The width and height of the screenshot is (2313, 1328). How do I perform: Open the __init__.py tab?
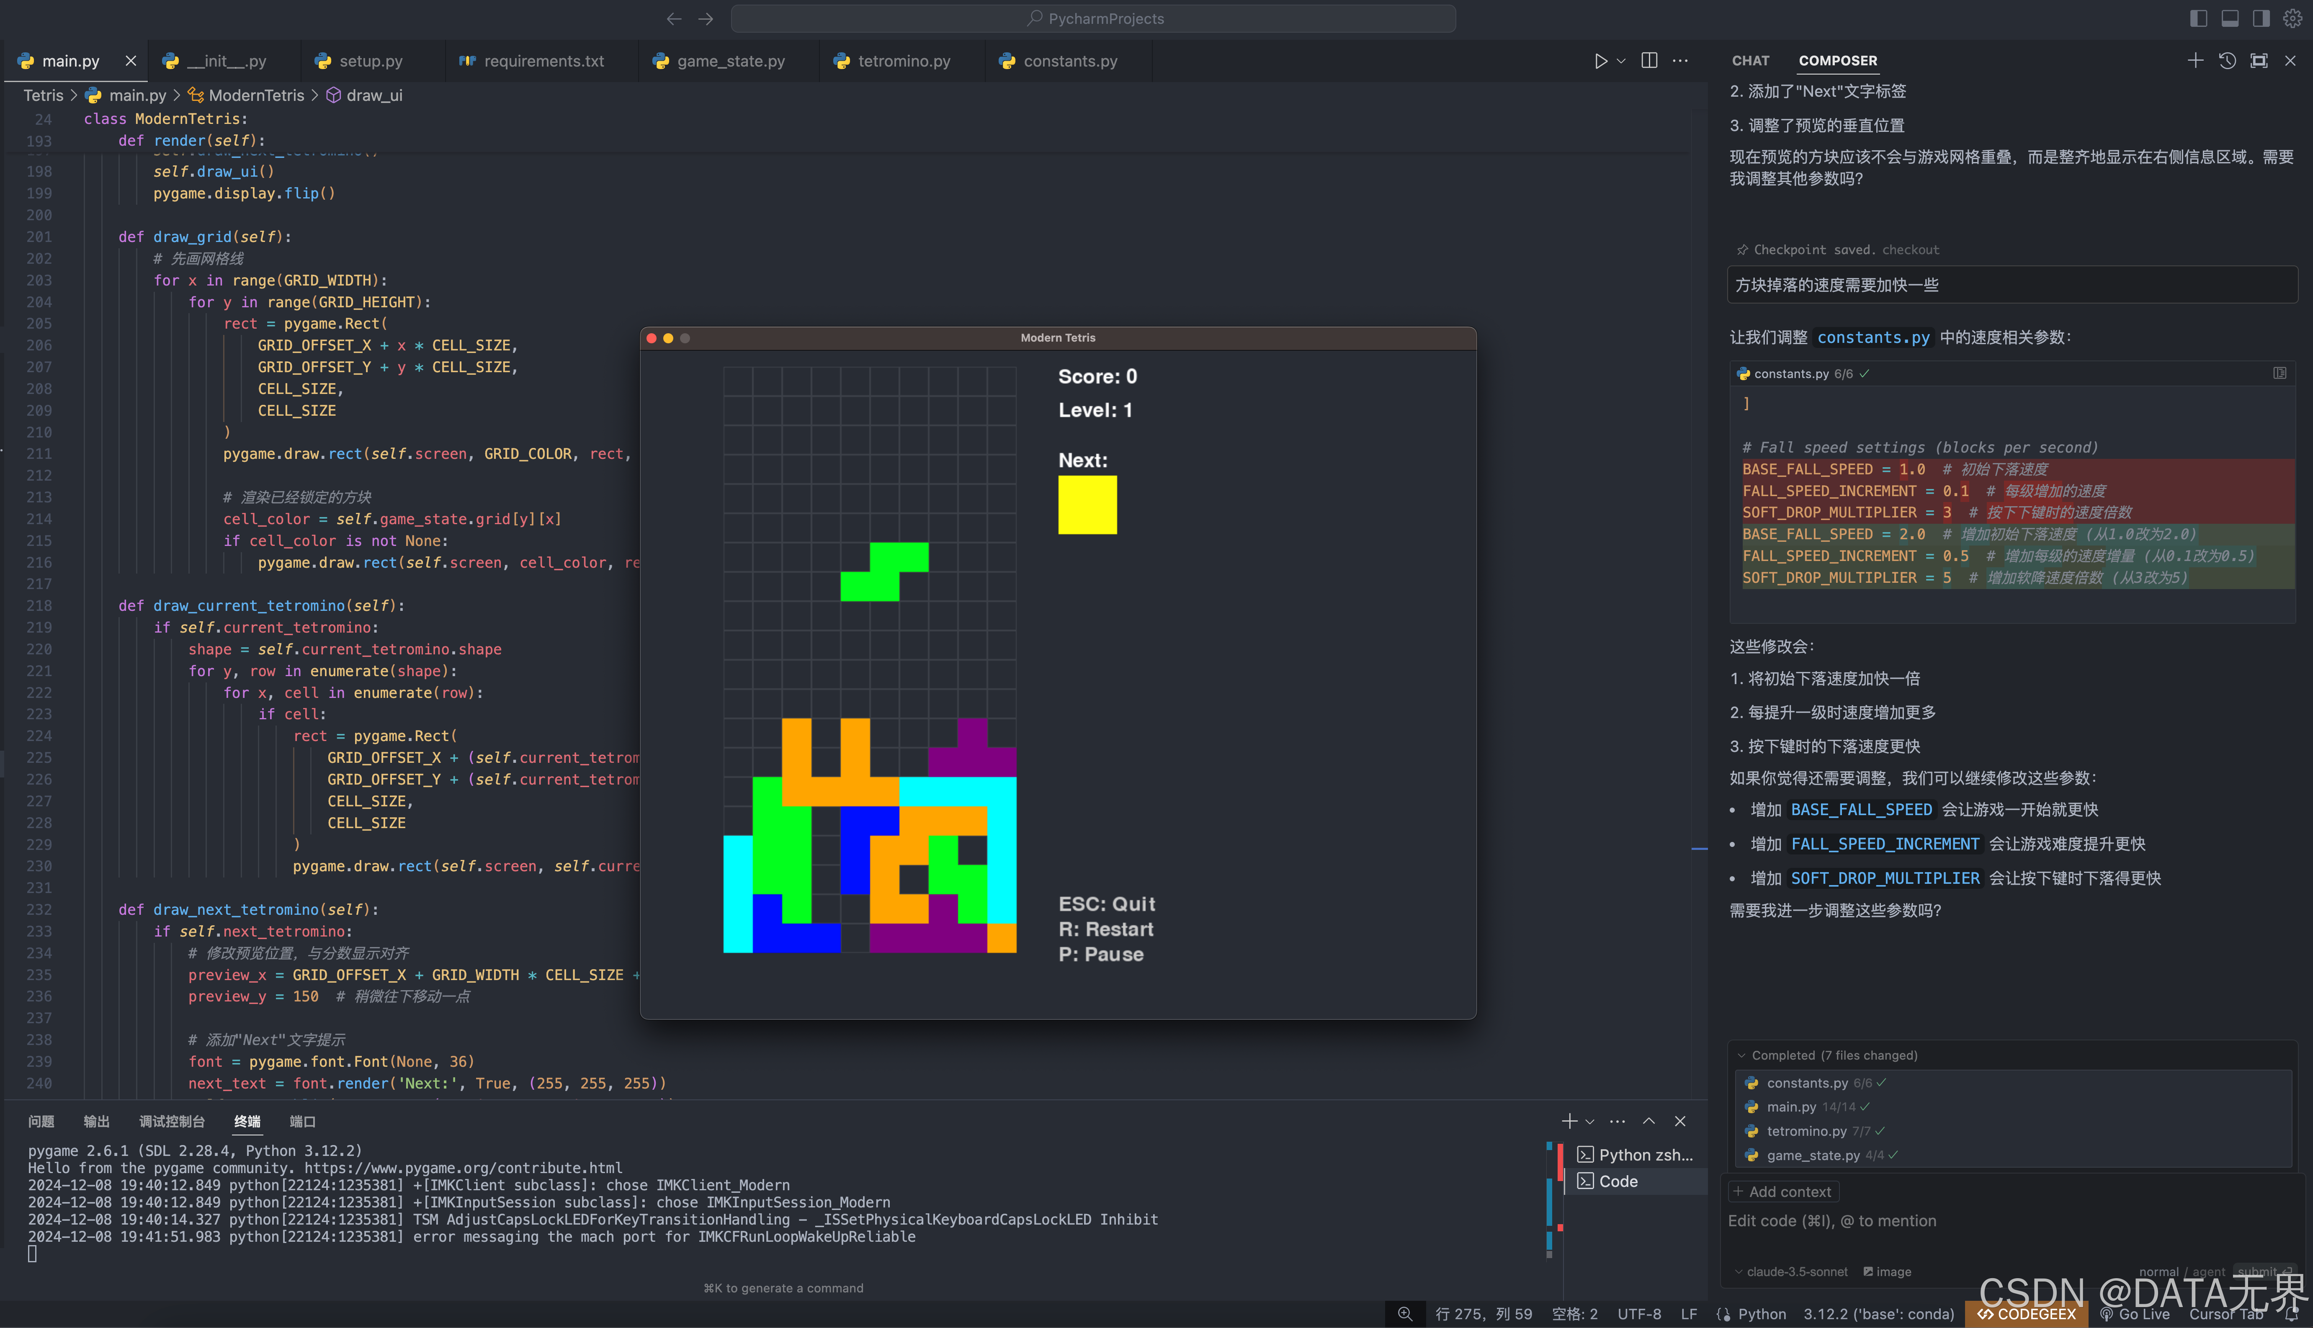(225, 61)
